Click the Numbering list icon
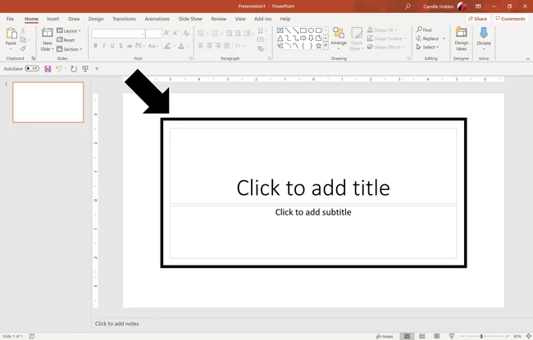Screen dimensions: 533x340 pos(215,33)
